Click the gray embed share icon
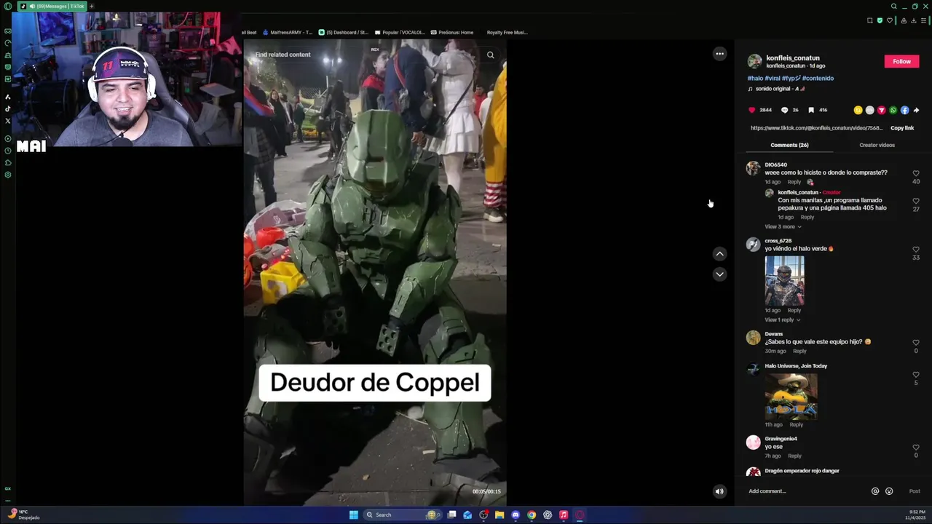This screenshot has height=524, width=932. click(x=869, y=110)
